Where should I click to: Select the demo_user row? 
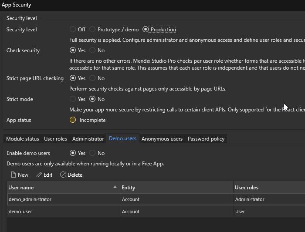(x=64, y=212)
